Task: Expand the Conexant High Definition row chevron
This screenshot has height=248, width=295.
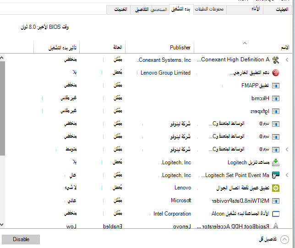Action: (287, 60)
